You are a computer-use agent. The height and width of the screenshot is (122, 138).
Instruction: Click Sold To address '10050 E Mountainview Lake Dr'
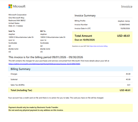(x=21, y=37)
